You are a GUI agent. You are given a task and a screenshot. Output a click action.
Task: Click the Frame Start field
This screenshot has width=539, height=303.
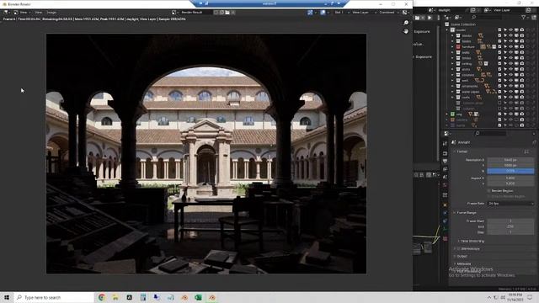pos(510,221)
